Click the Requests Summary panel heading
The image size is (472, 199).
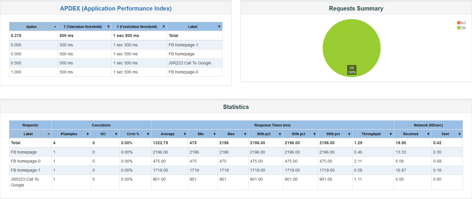(x=356, y=8)
